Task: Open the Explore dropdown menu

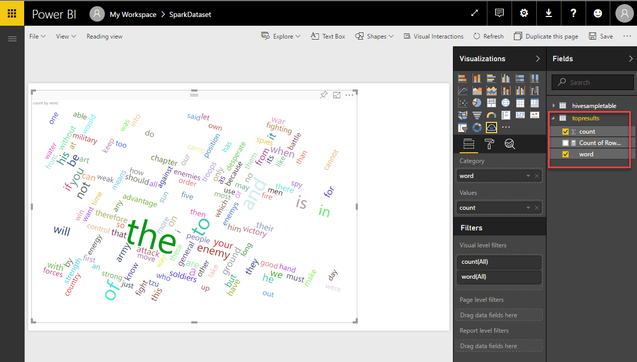Action: (x=281, y=36)
